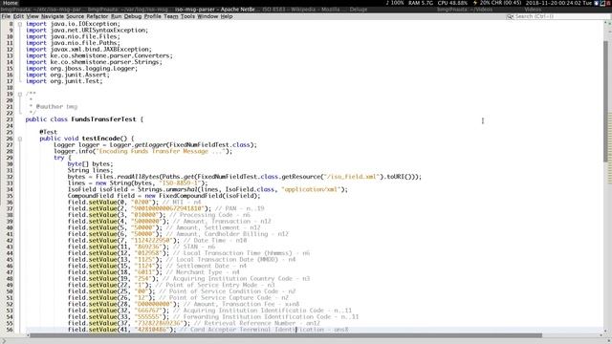The image size is (612, 344).
Task: Open the Team menu
Action: (170, 16)
